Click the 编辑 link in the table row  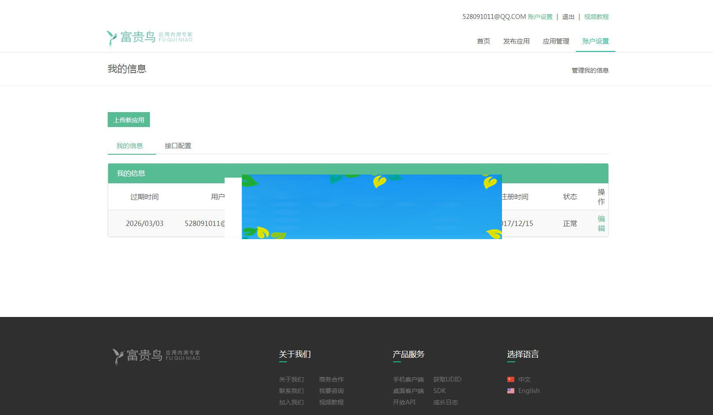point(601,224)
